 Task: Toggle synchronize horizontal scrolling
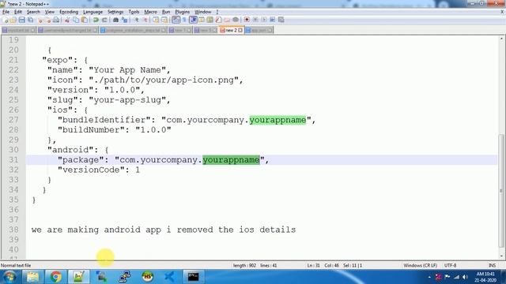coord(164,20)
